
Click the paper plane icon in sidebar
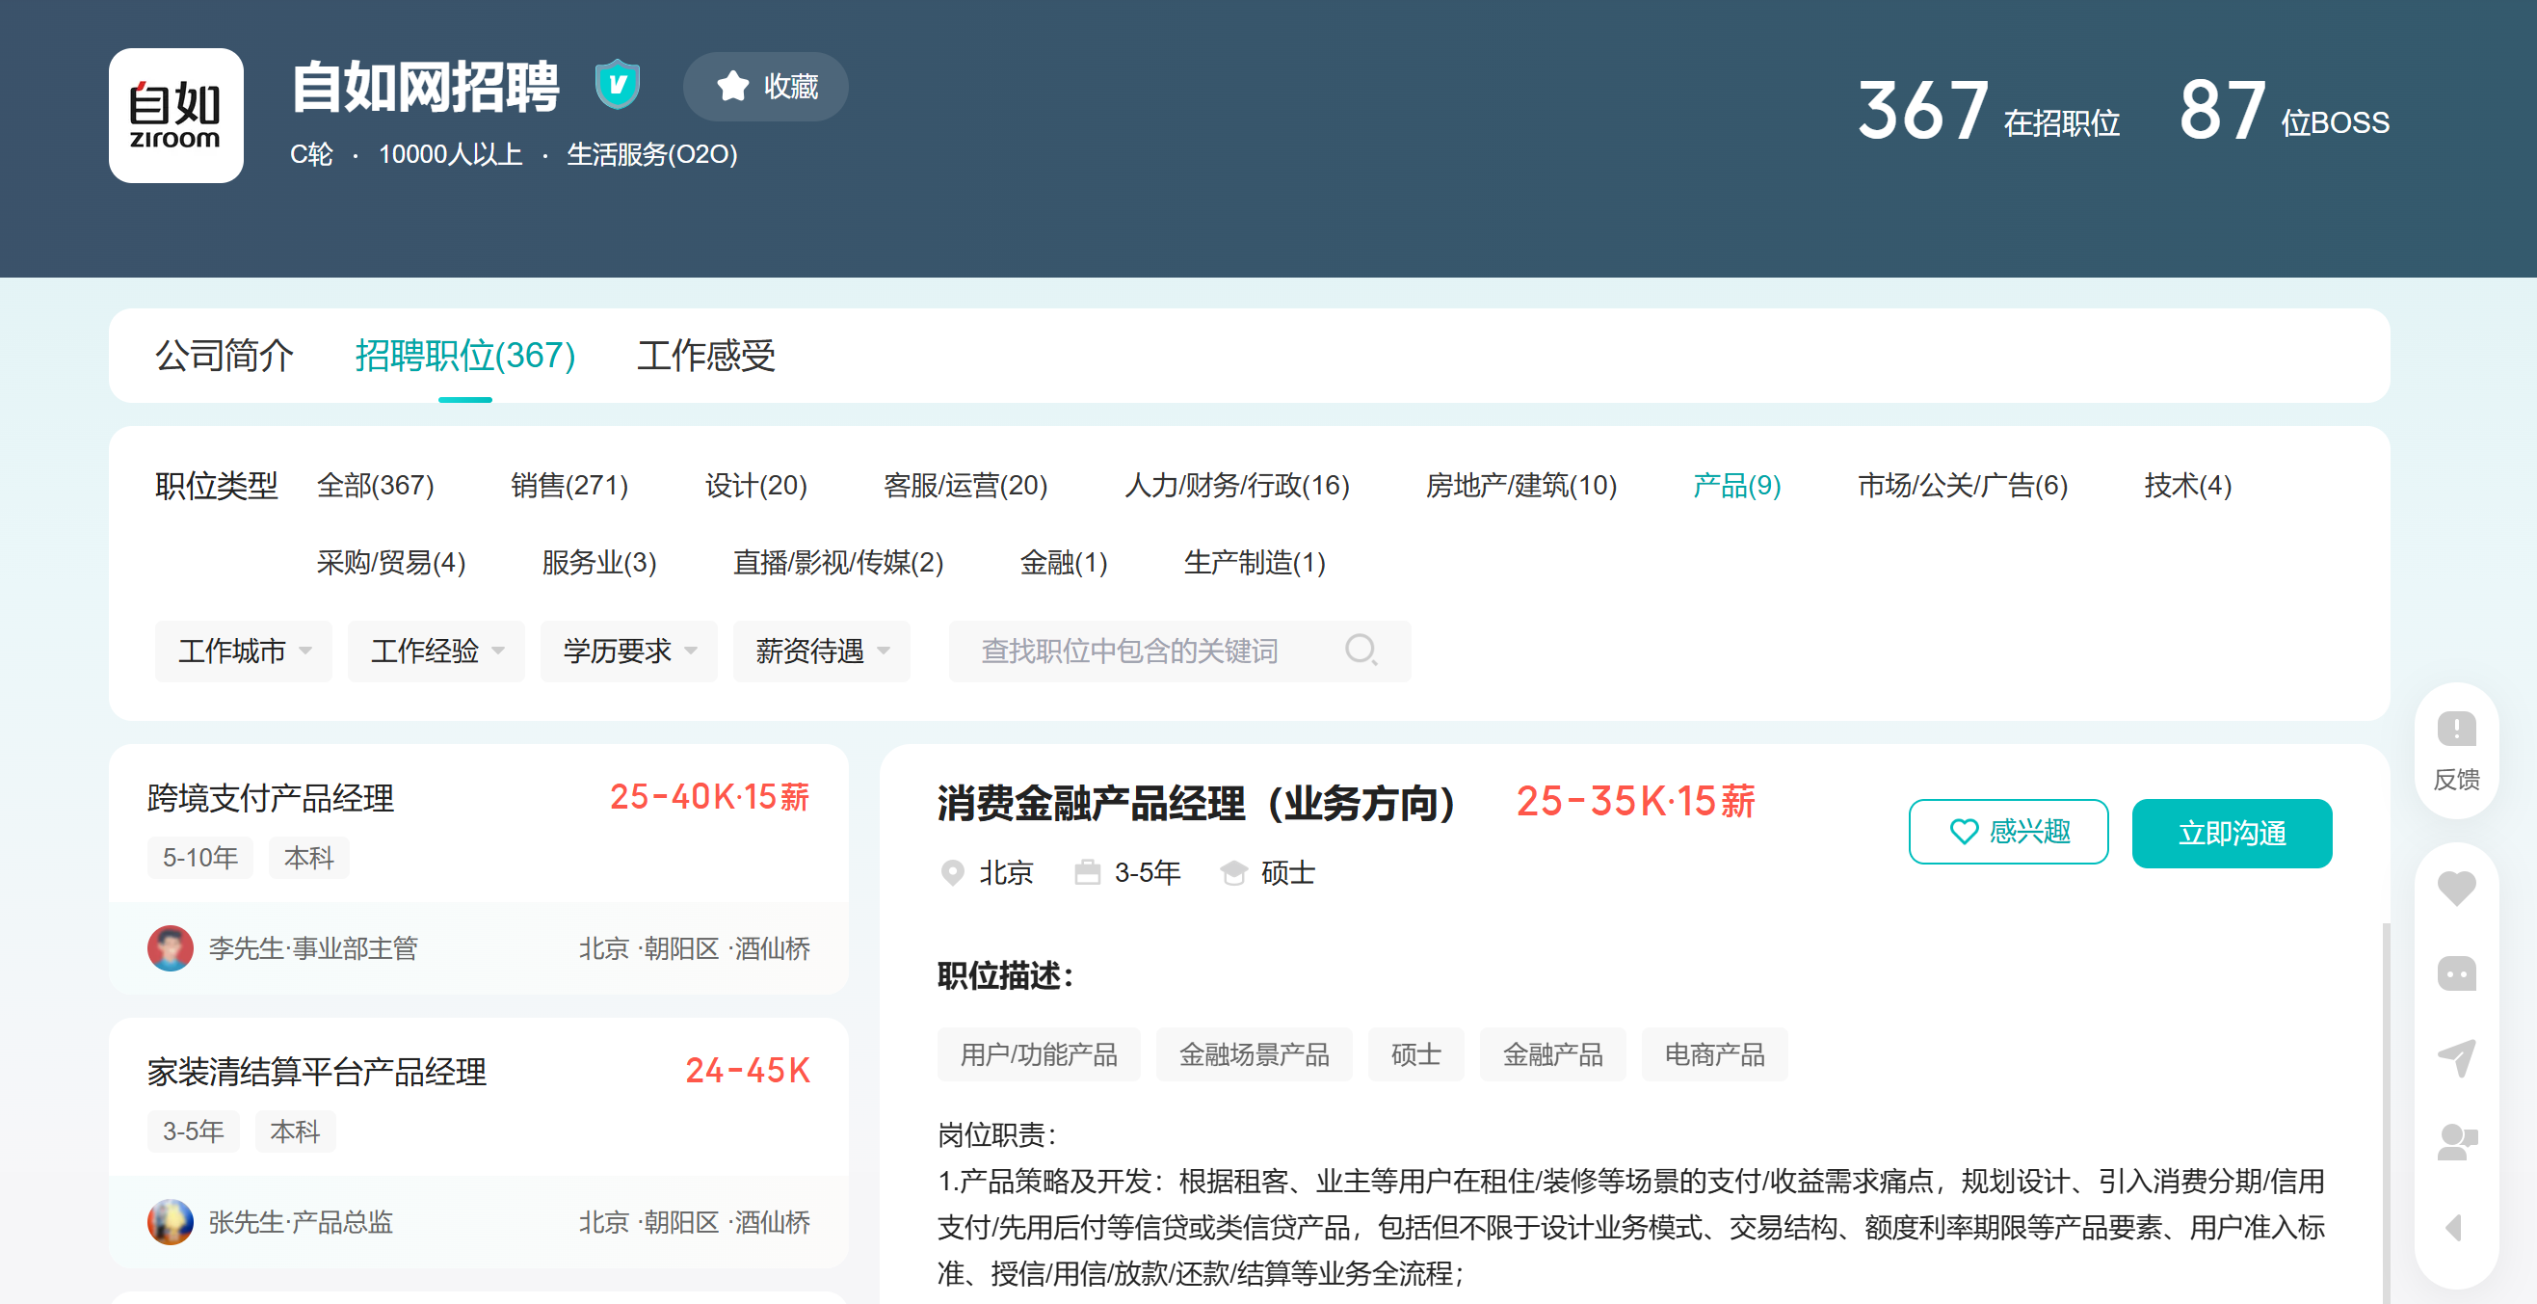pyautogui.click(x=2455, y=1058)
